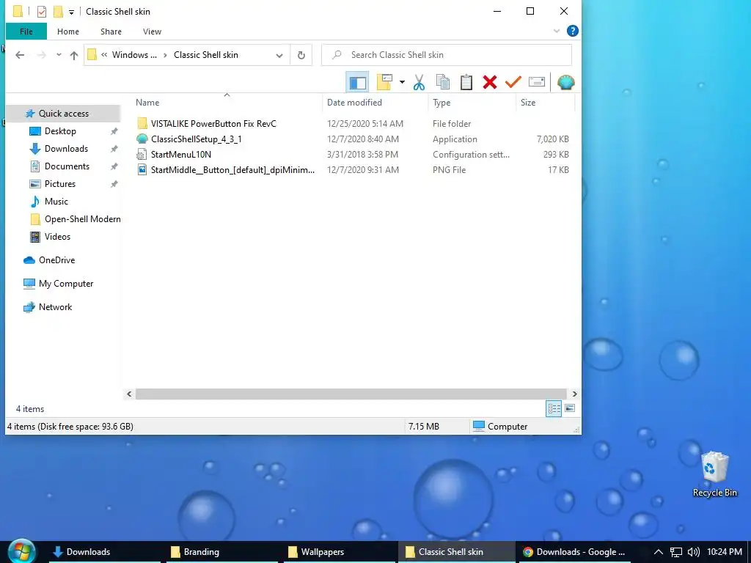Open Pictures in navigation pane
Screen dimensions: 751x563
(60, 184)
